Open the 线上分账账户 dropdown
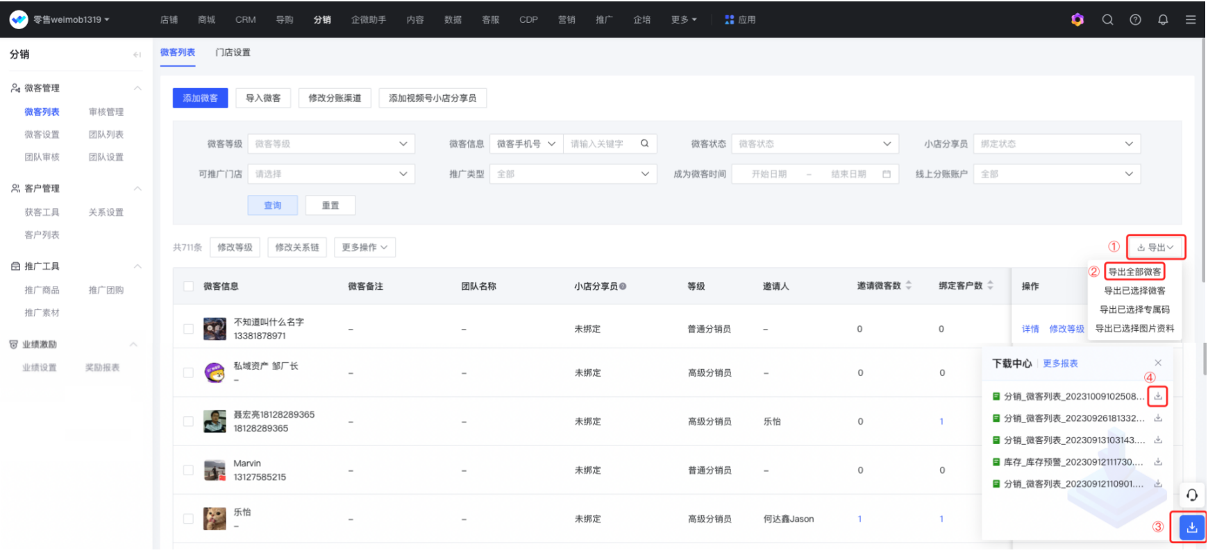Screen dimensions: 1208x555 click(x=1057, y=174)
